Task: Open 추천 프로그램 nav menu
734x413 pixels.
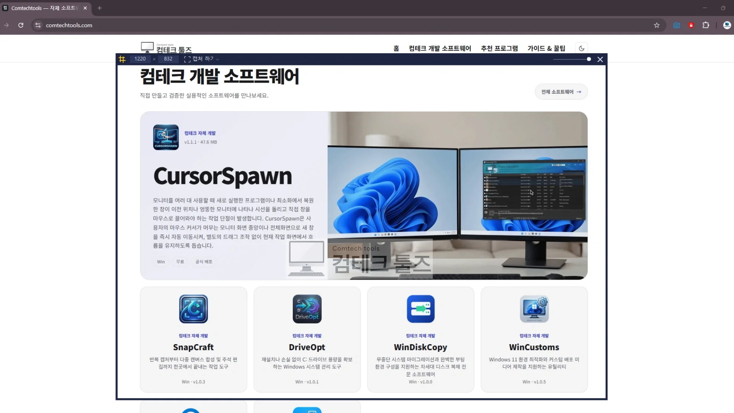Action: [499, 48]
